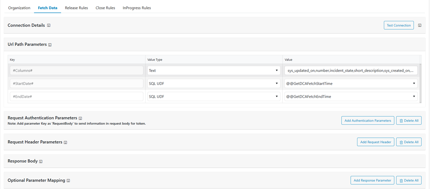Click icon next to Optional Parameter Mapping

click(x=68, y=181)
